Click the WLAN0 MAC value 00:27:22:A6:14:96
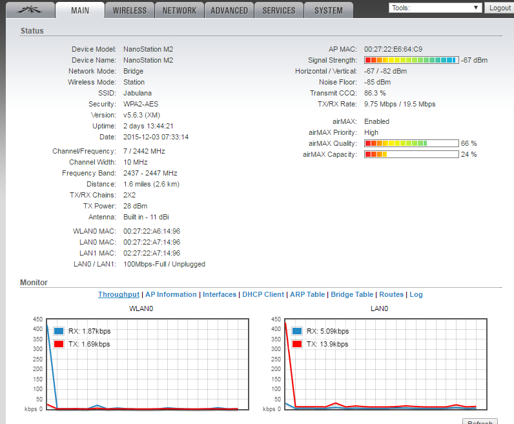This screenshot has height=424, width=514. coord(152,231)
